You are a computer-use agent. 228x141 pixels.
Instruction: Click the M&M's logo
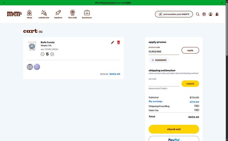(14, 14)
